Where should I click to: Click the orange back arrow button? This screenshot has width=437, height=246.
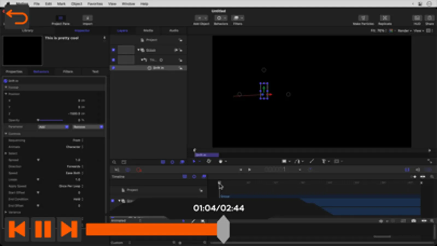point(17,17)
